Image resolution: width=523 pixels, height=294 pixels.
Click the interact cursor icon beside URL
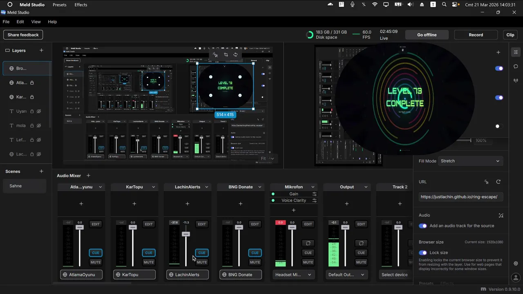coord(486,182)
